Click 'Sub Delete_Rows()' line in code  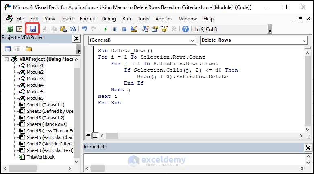[125, 51]
